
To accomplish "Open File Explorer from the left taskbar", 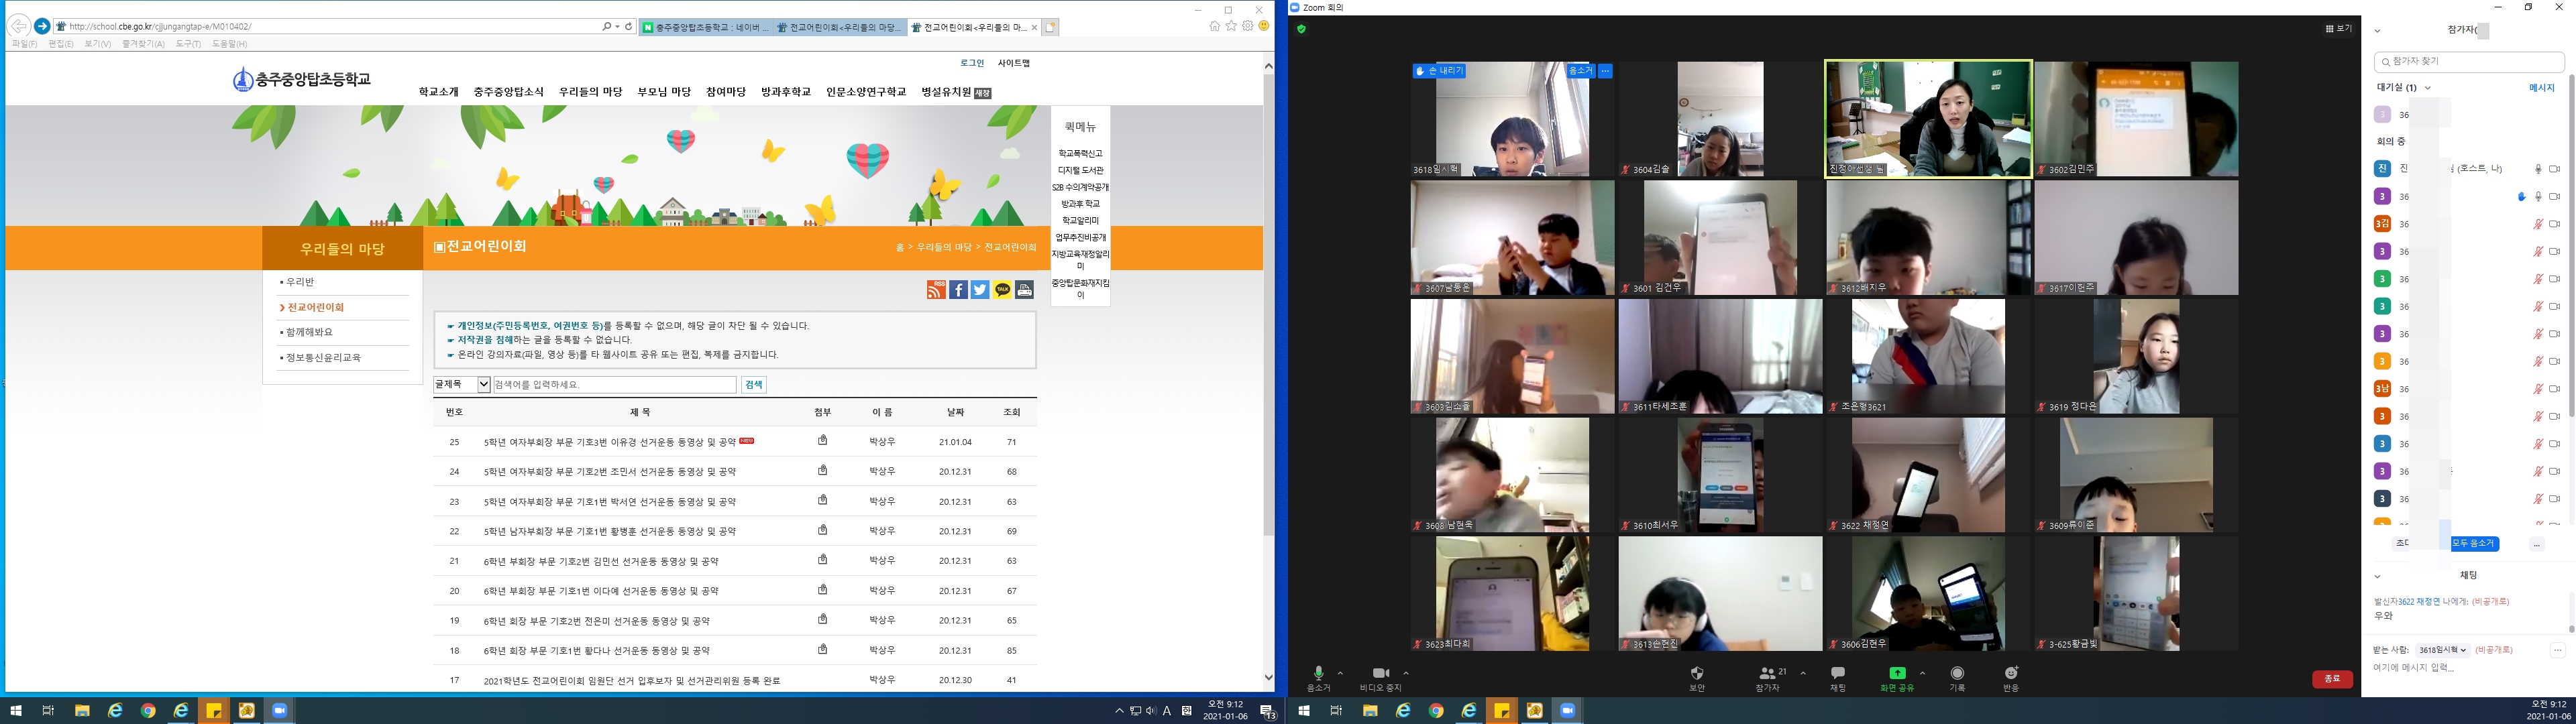I will point(82,710).
